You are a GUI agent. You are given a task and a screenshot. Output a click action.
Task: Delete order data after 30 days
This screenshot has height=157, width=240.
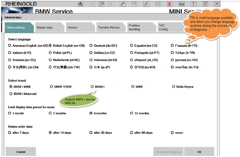91,132
